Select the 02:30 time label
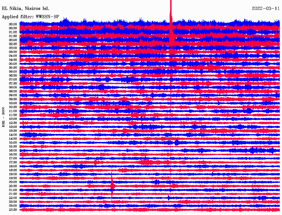The image size is (282, 215). coord(13,44)
